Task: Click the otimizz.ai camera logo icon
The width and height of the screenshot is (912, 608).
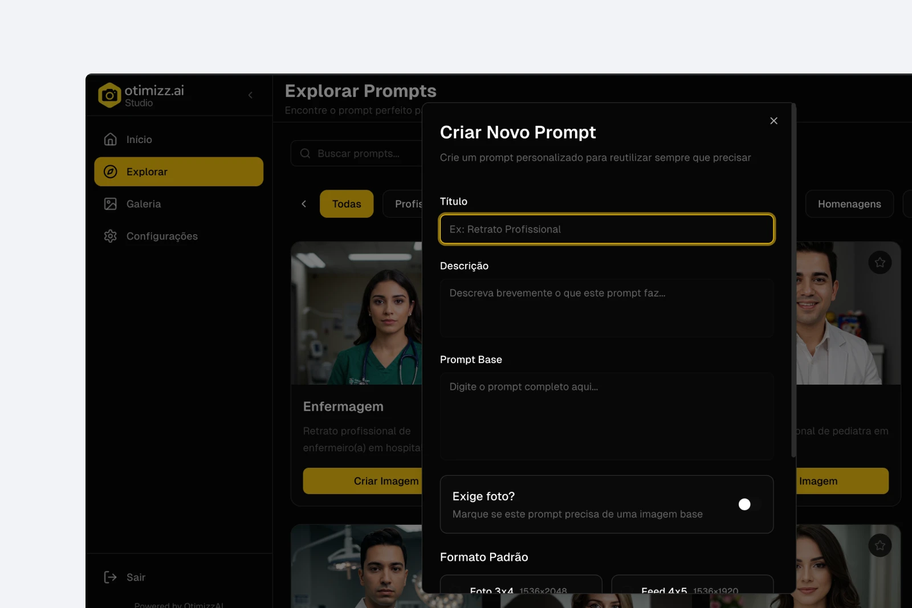Action: [x=109, y=95]
